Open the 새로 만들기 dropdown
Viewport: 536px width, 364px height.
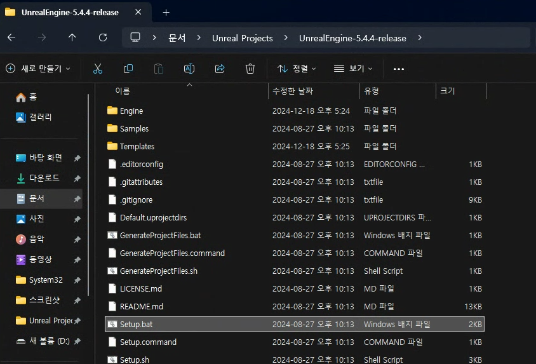tap(38, 69)
